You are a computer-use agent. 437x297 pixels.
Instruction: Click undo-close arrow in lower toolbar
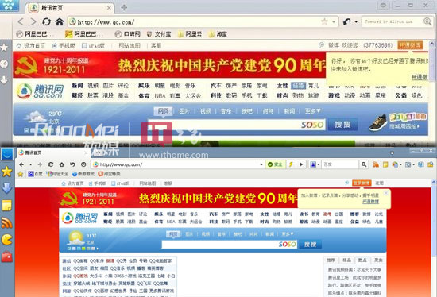(x=72, y=164)
